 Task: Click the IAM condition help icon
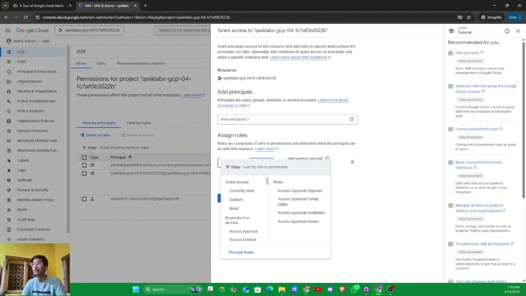tap(327, 158)
